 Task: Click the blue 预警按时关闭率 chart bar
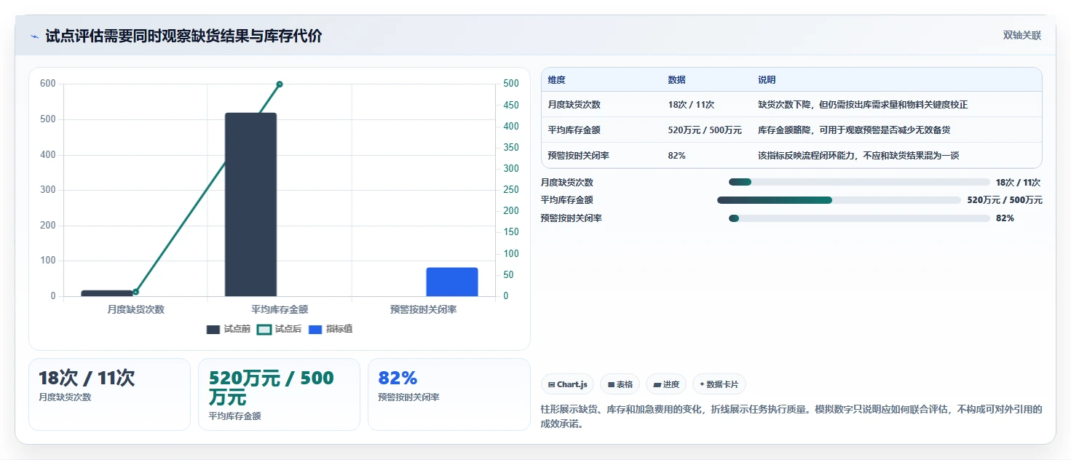(x=452, y=282)
